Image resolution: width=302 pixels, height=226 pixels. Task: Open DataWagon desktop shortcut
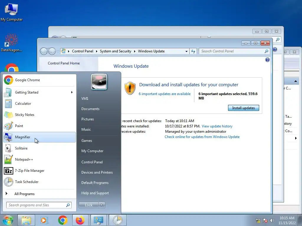[12, 43]
